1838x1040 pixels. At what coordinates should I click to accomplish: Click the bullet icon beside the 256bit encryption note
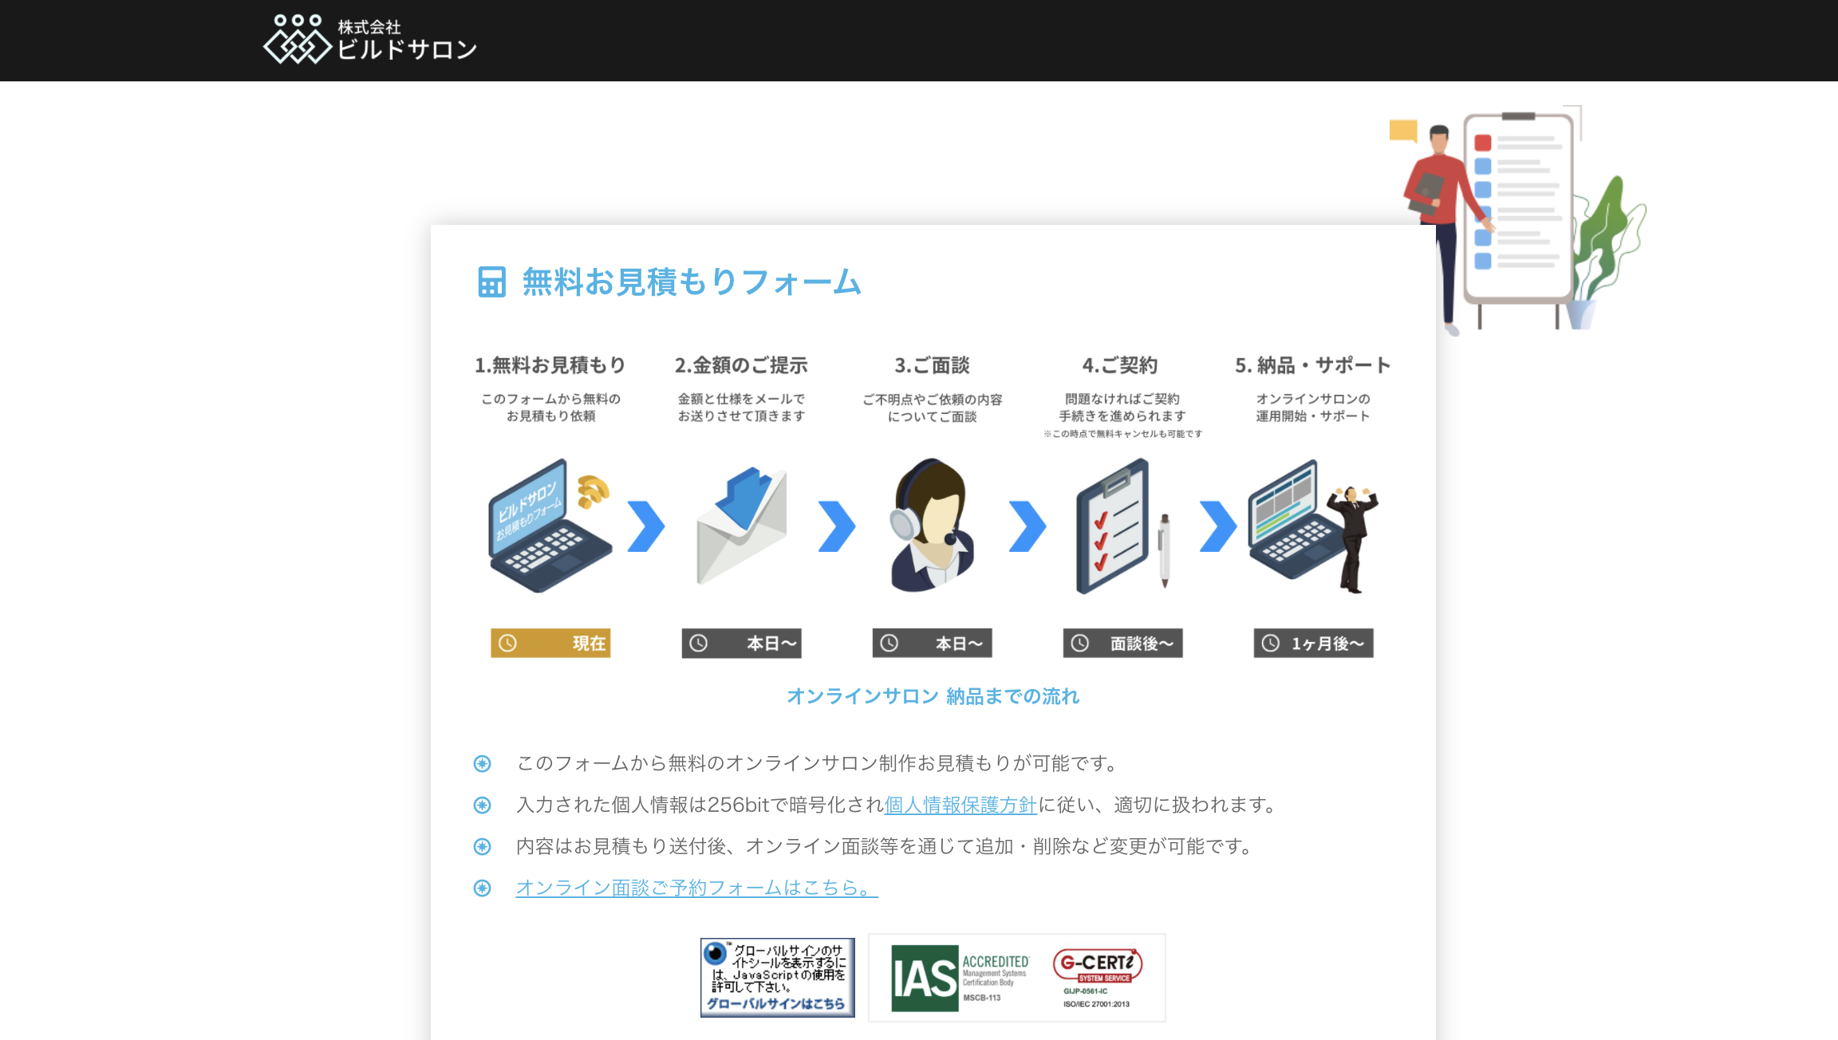click(482, 806)
